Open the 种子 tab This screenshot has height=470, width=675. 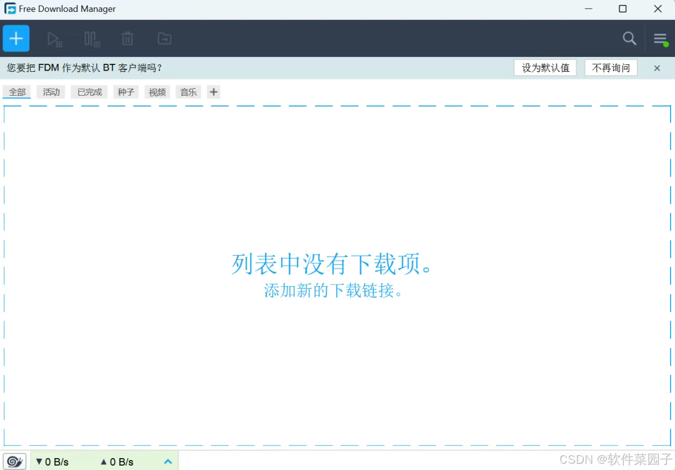click(x=126, y=92)
